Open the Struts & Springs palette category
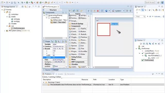Image resolution: width=165 pixels, height=93 pixels. click(x=78, y=24)
